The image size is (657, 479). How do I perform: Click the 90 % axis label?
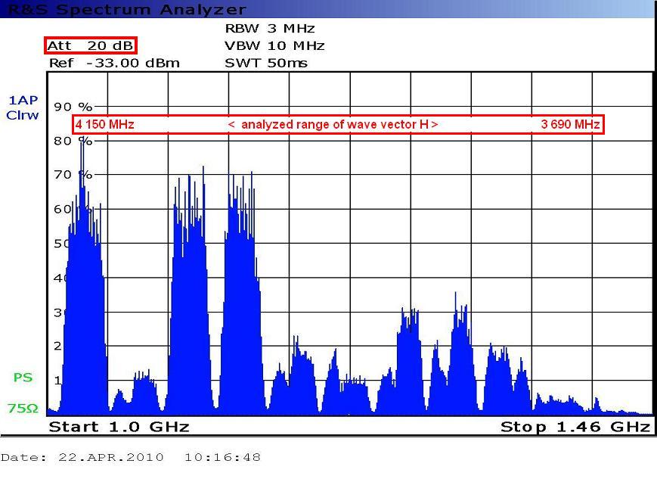(x=72, y=107)
